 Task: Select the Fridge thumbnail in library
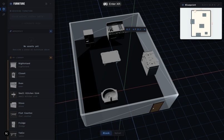pos(13,124)
